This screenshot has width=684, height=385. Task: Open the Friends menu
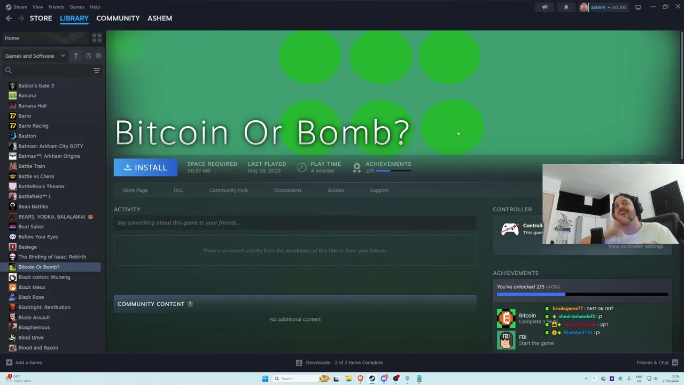point(56,7)
